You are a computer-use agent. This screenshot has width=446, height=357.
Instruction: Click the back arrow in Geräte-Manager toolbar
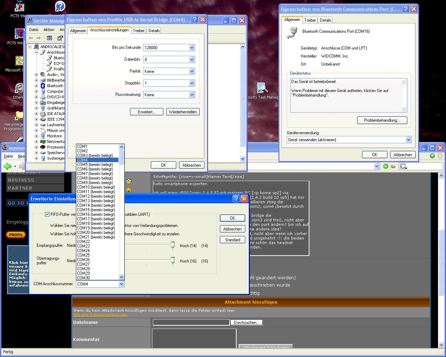[x=31, y=38]
